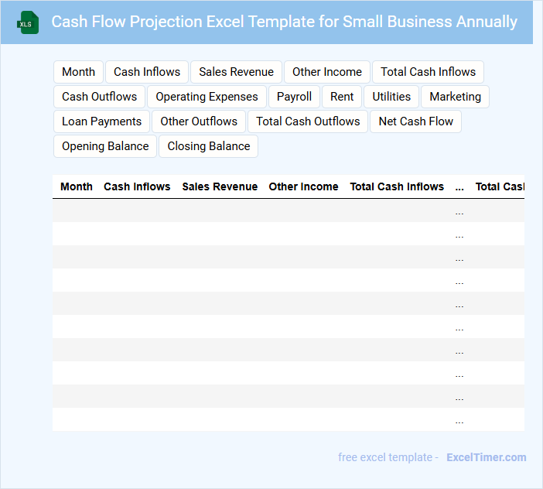Screen dimensions: 543x489
Task: Click the green XLS file icon
Action: coord(28,22)
